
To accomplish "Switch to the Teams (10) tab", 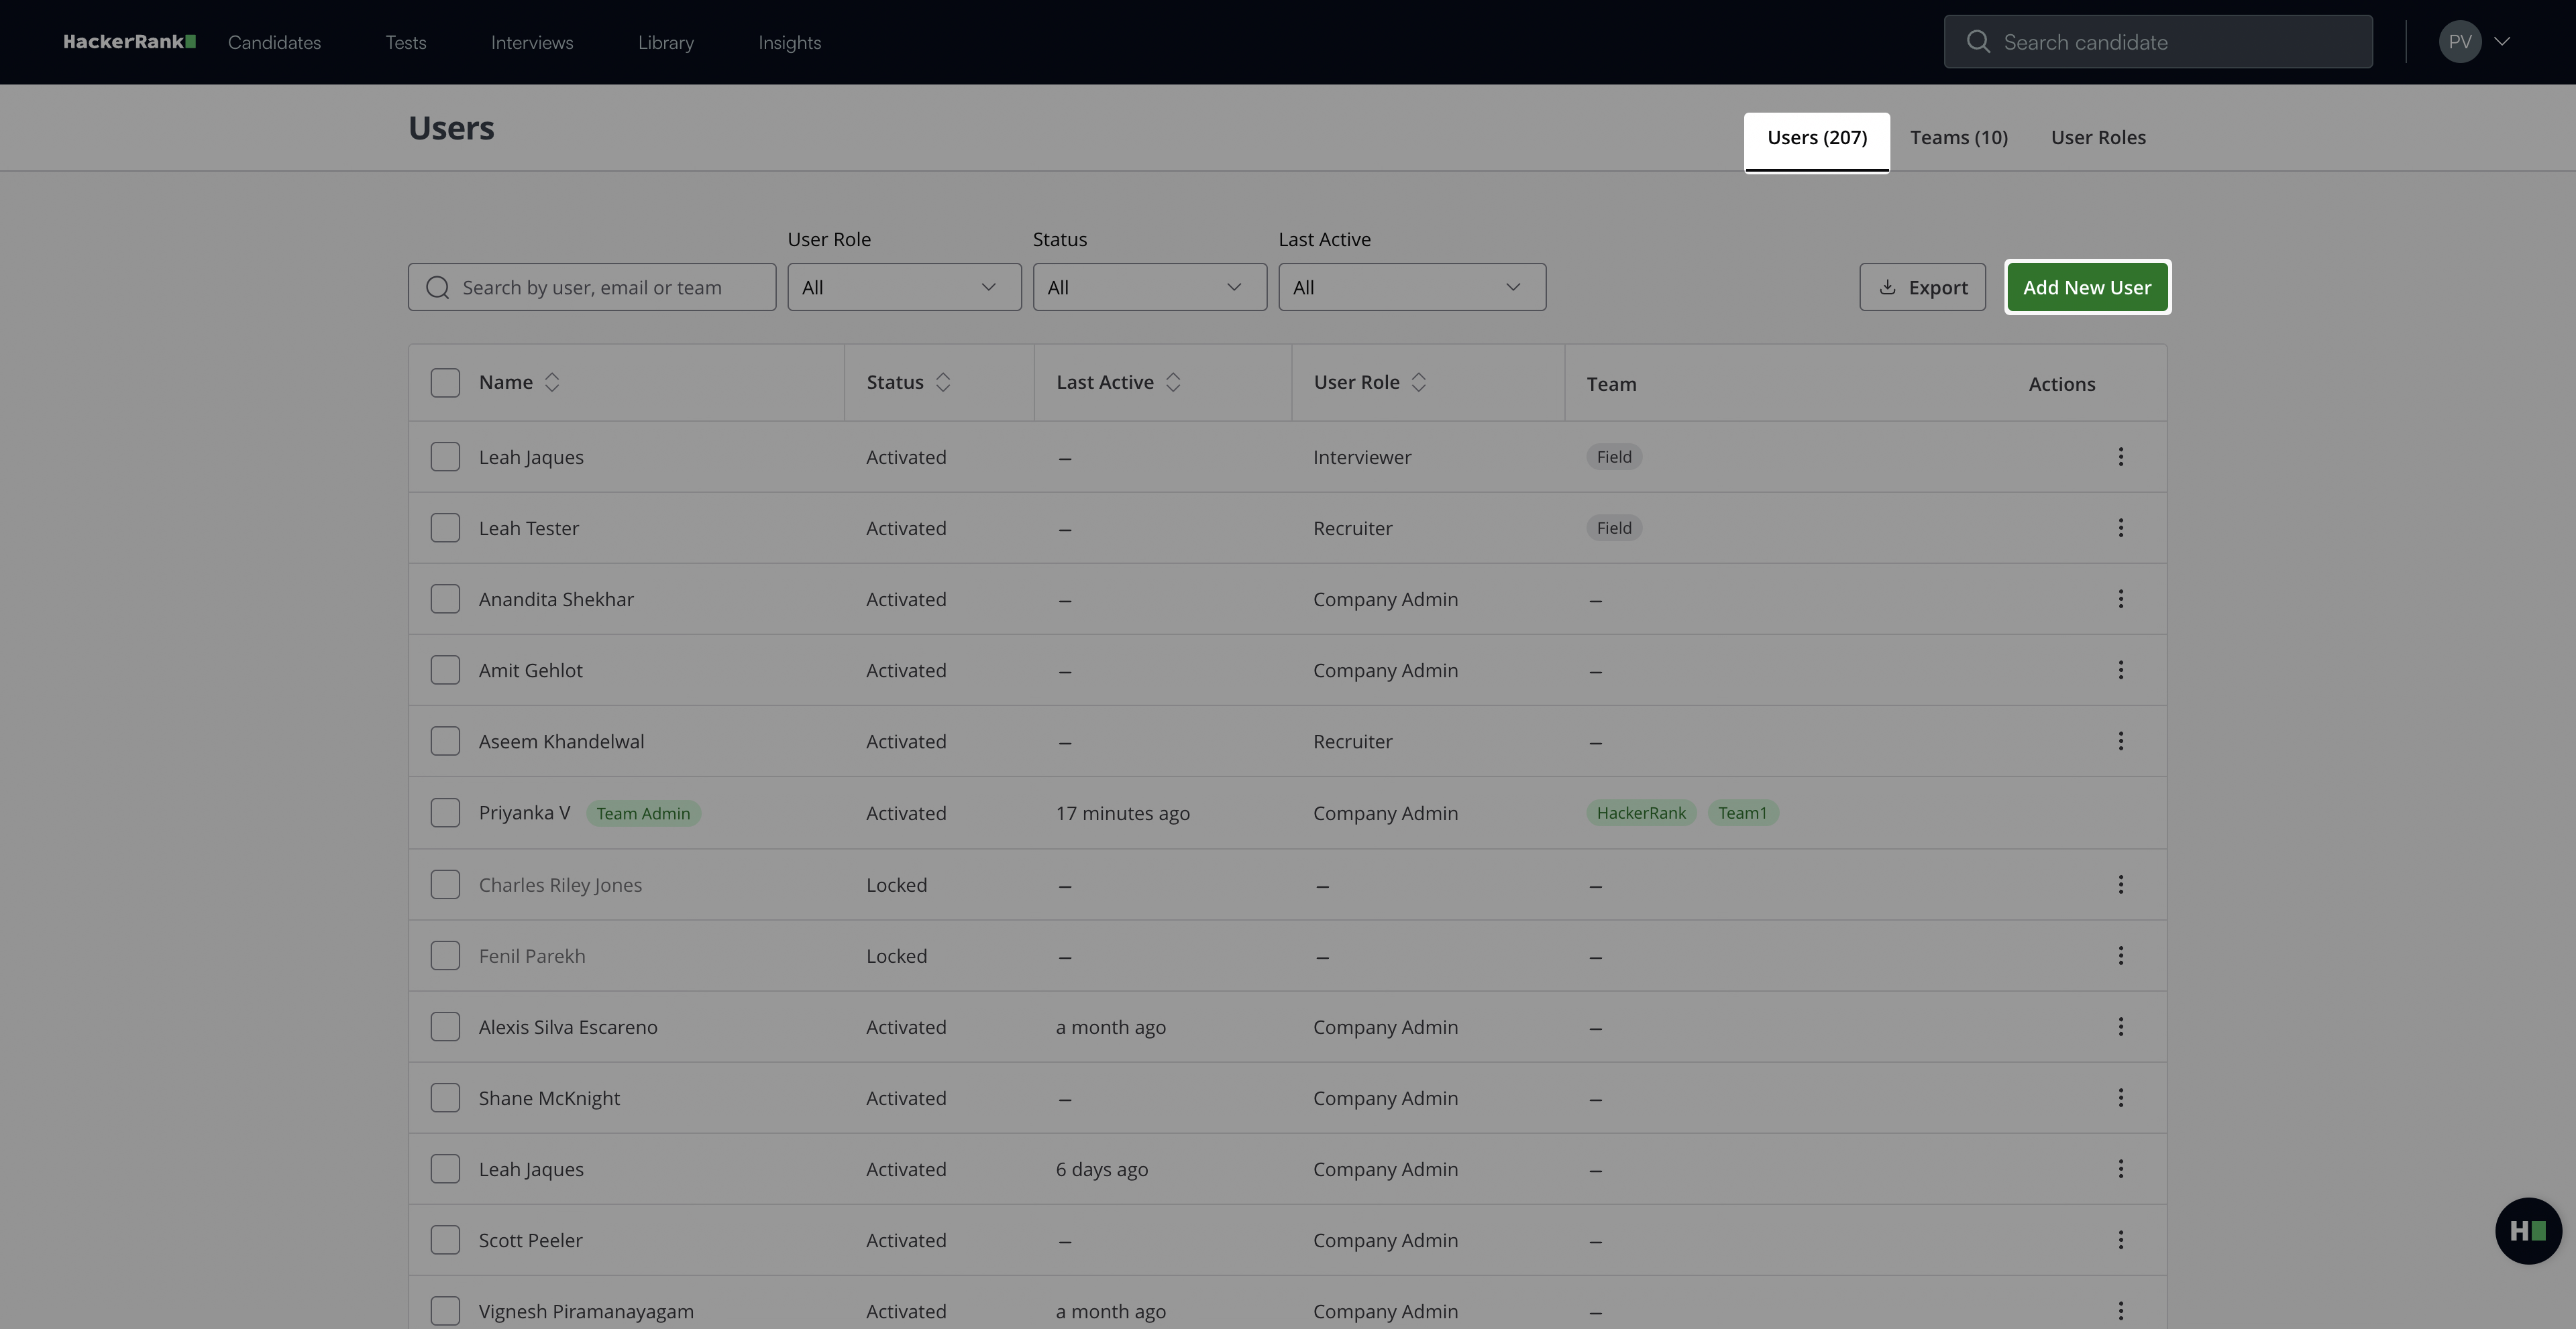I will click(1958, 138).
